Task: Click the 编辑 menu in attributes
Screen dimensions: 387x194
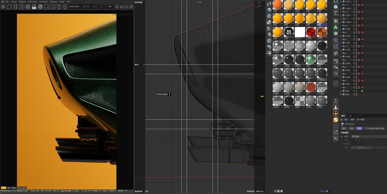Action: [x=353, y=120]
